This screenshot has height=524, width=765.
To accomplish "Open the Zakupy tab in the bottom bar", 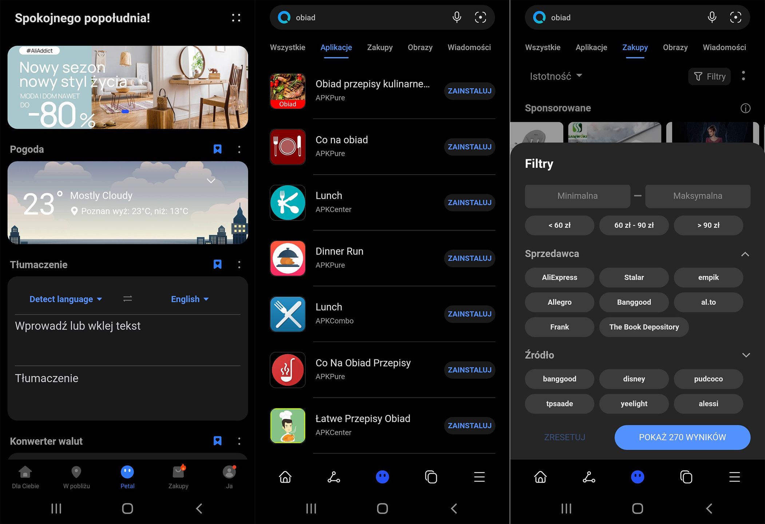I will (x=178, y=477).
